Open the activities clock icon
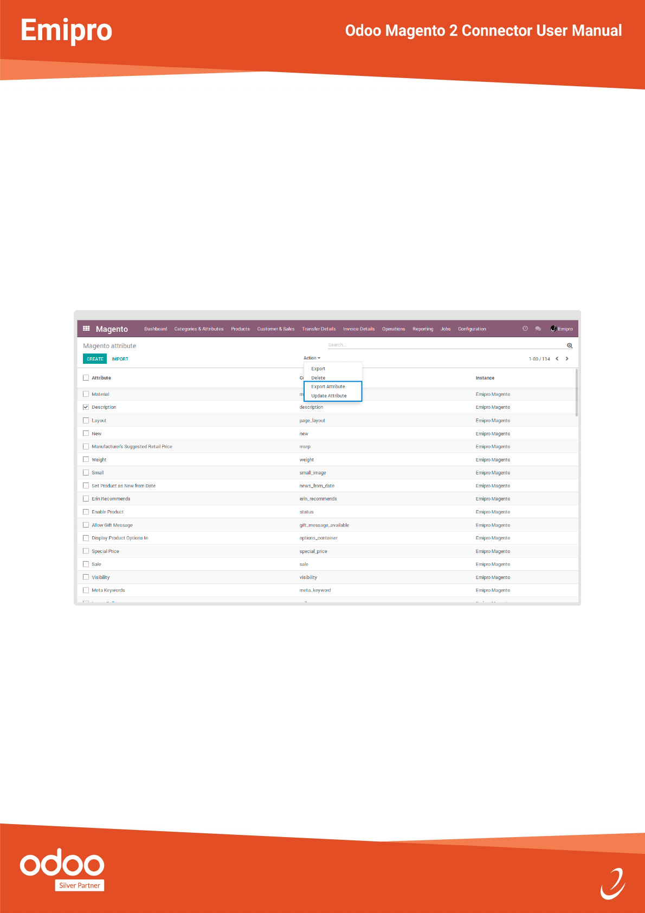The width and height of the screenshot is (645, 913). 525,329
